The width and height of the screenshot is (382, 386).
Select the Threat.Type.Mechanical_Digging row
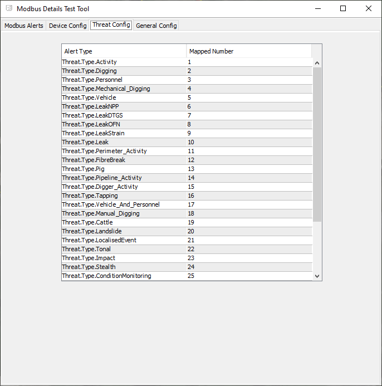click(x=187, y=89)
